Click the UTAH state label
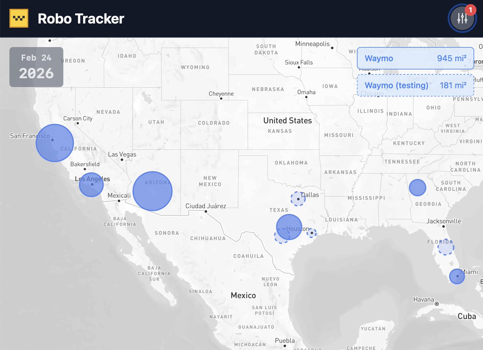 pos(156,122)
